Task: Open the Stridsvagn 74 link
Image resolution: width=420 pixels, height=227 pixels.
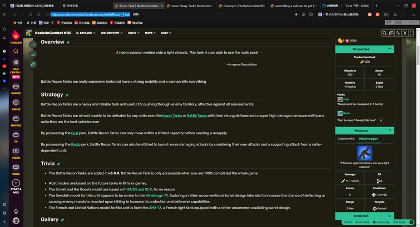Action: (156, 195)
